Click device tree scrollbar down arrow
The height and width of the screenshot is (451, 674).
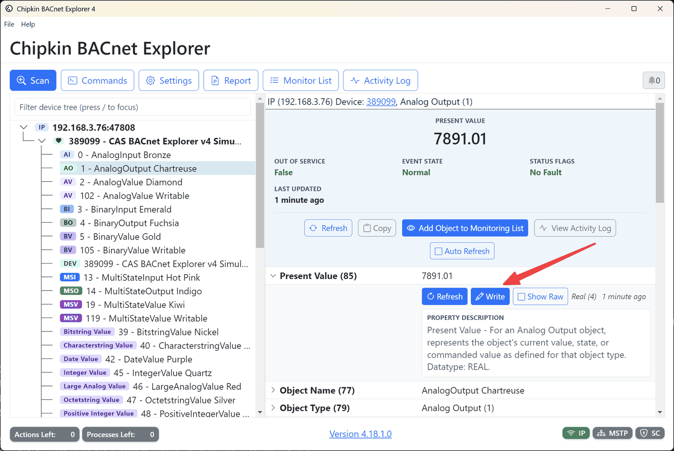click(260, 412)
